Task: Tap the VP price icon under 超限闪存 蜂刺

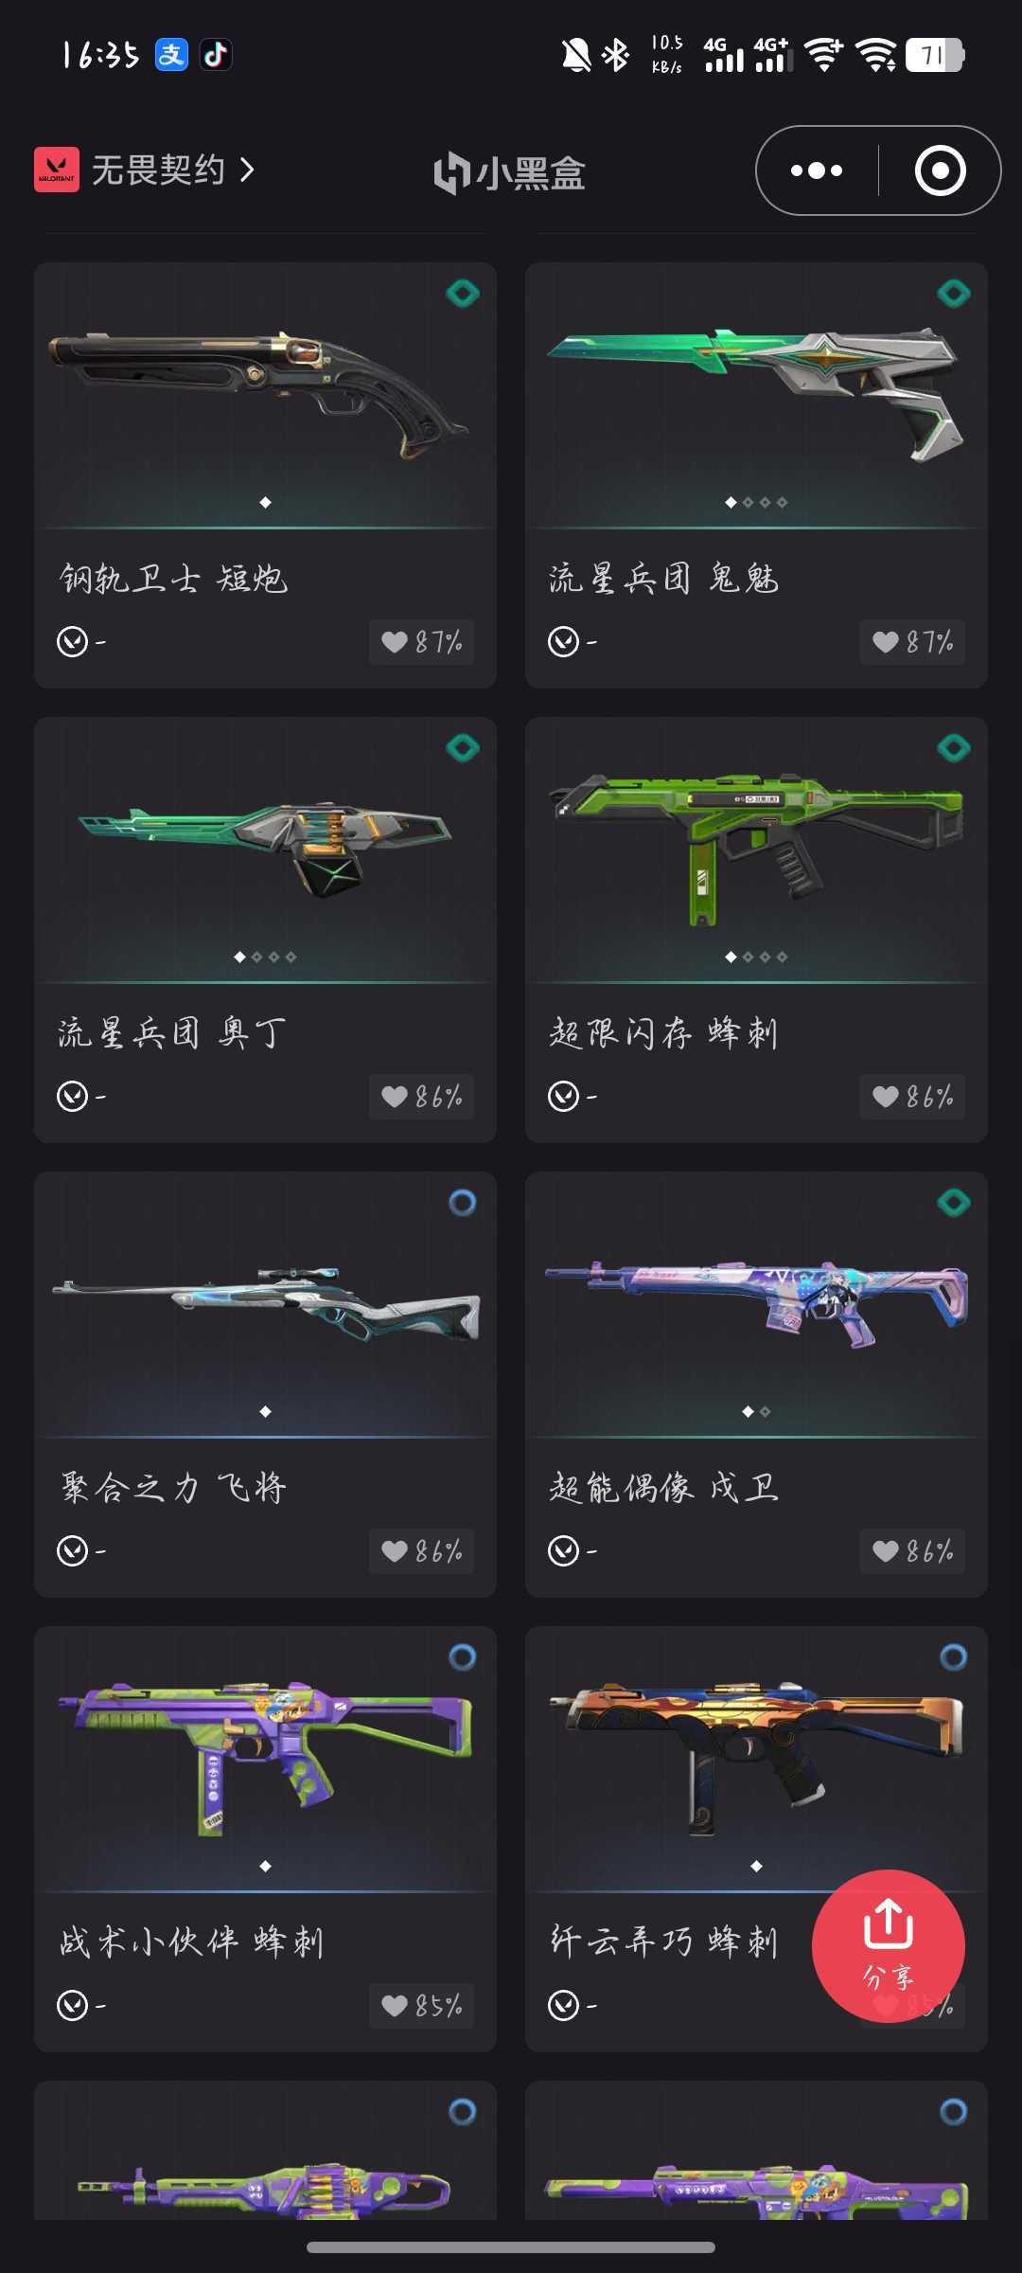Action: tap(564, 1097)
